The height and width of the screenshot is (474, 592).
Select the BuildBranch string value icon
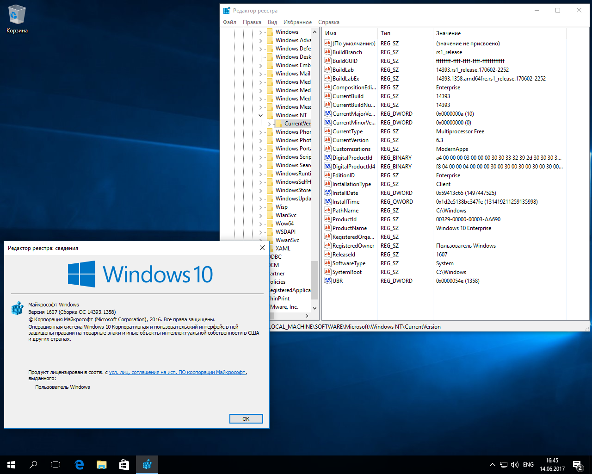click(328, 52)
